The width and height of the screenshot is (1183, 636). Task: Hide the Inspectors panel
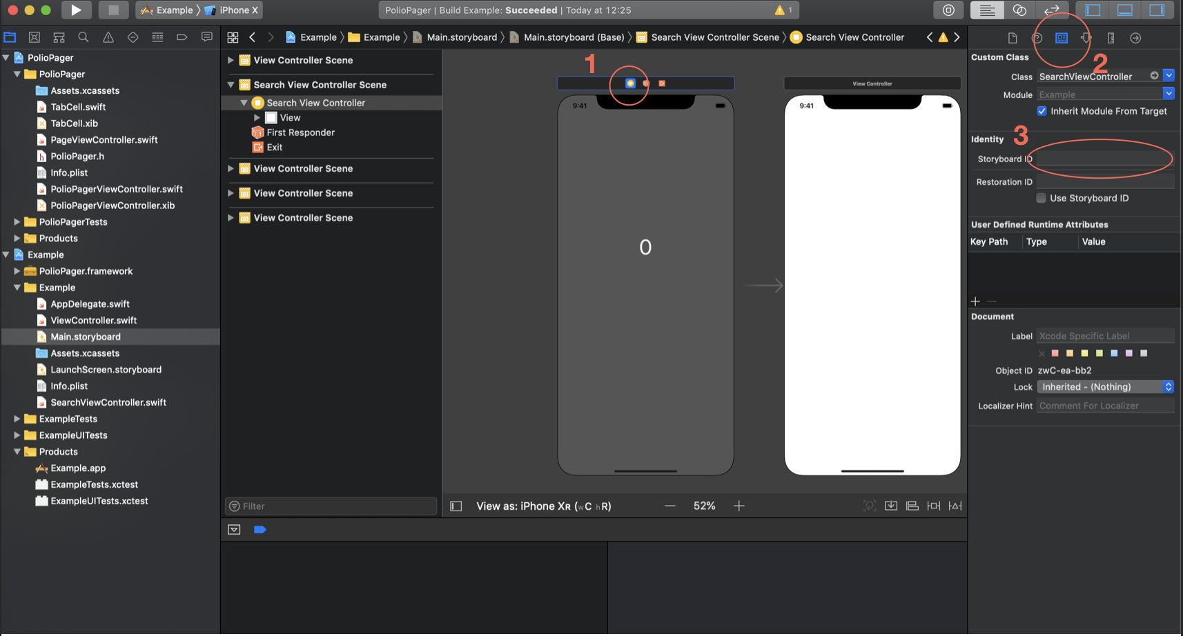1157,10
